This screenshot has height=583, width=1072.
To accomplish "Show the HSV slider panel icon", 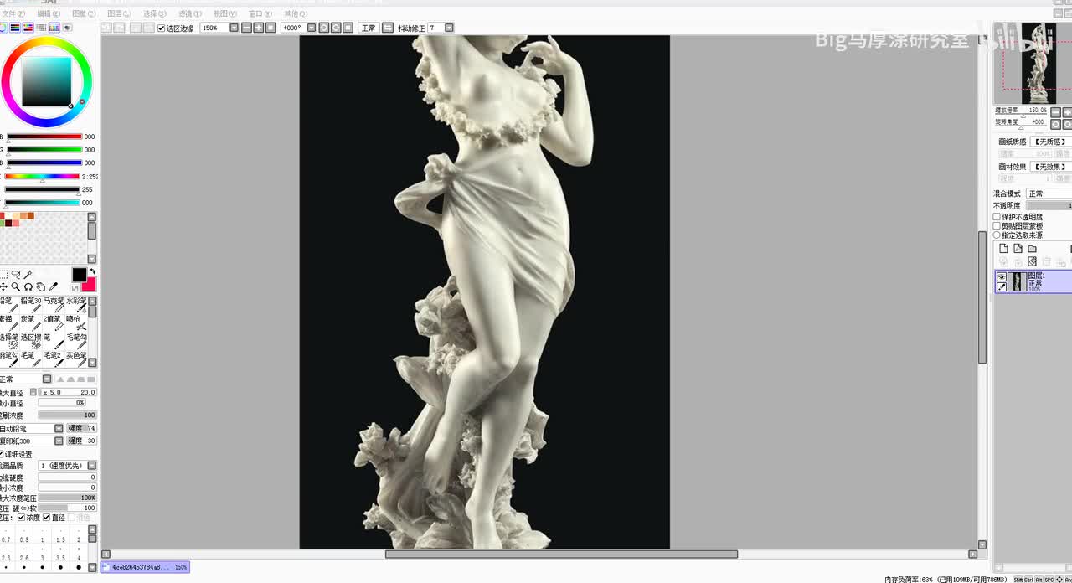I will 28,28.
